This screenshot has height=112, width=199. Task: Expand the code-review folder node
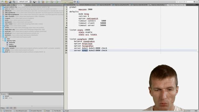tap(1, 24)
